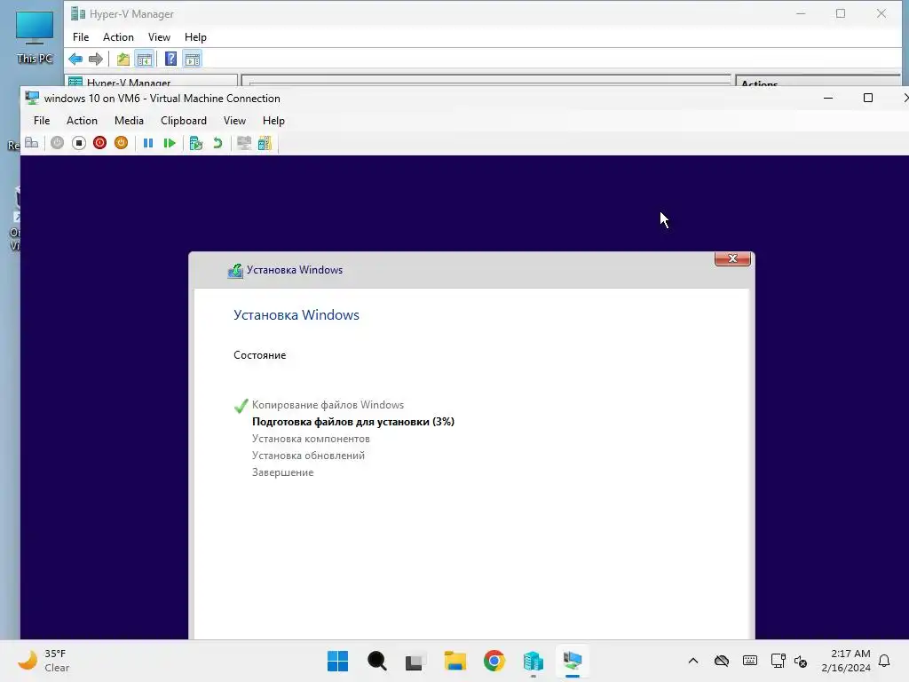Open This PC desktop icon
The height and width of the screenshot is (682, 909).
[35, 36]
